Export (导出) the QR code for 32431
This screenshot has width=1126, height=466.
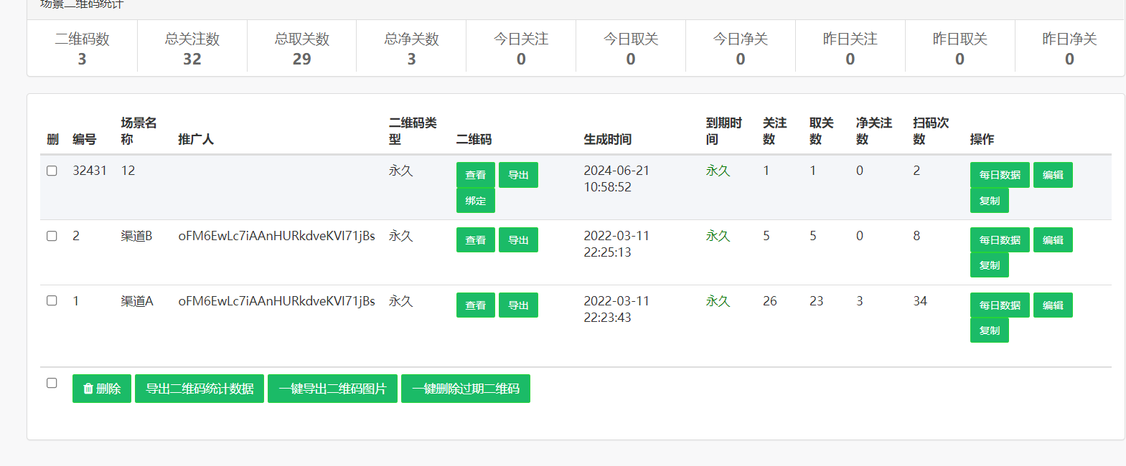(518, 175)
